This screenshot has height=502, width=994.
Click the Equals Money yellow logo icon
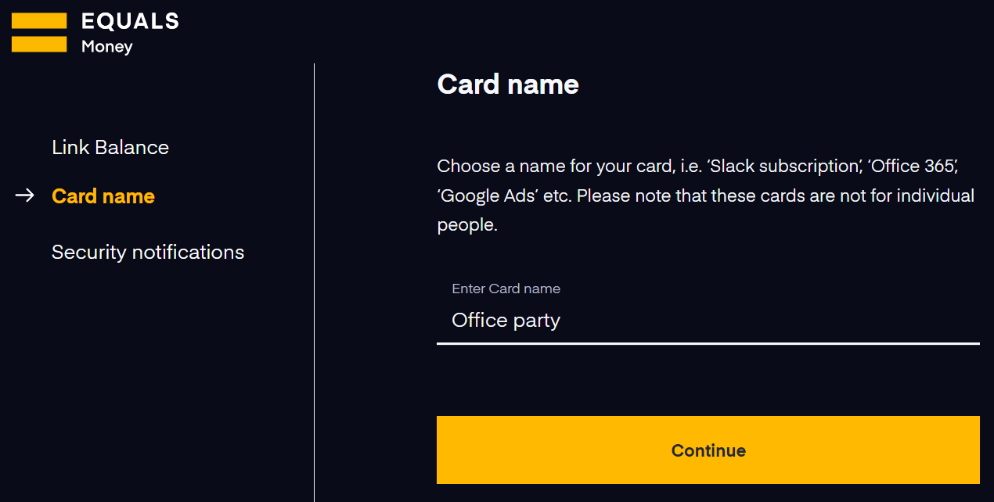pyautogui.click(x=39, y=33)
